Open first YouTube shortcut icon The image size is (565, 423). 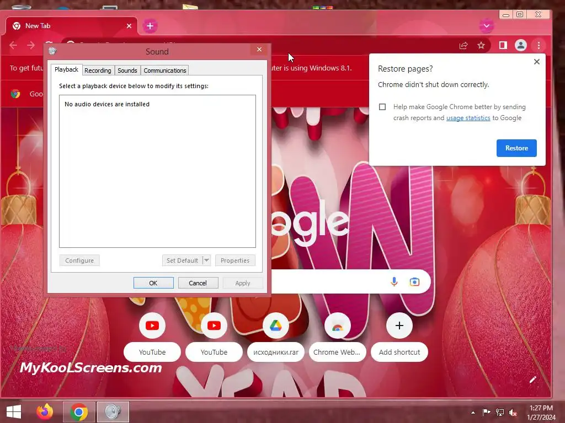[152, 326]
